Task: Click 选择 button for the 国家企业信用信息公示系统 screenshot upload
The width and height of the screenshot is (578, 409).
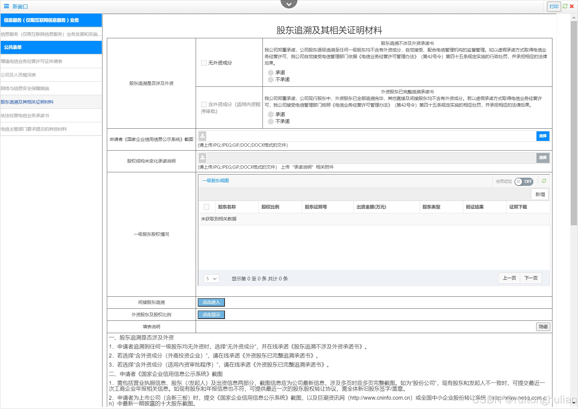Action: coord(542,136)
